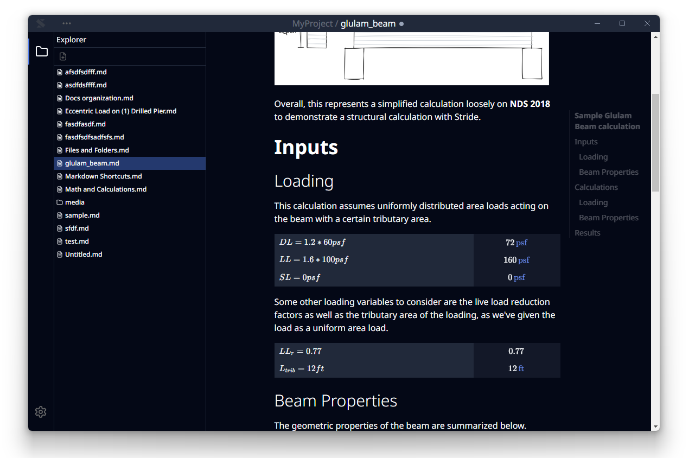
Task: Open the three-dots menu in title bar
Action: point(67,23)
